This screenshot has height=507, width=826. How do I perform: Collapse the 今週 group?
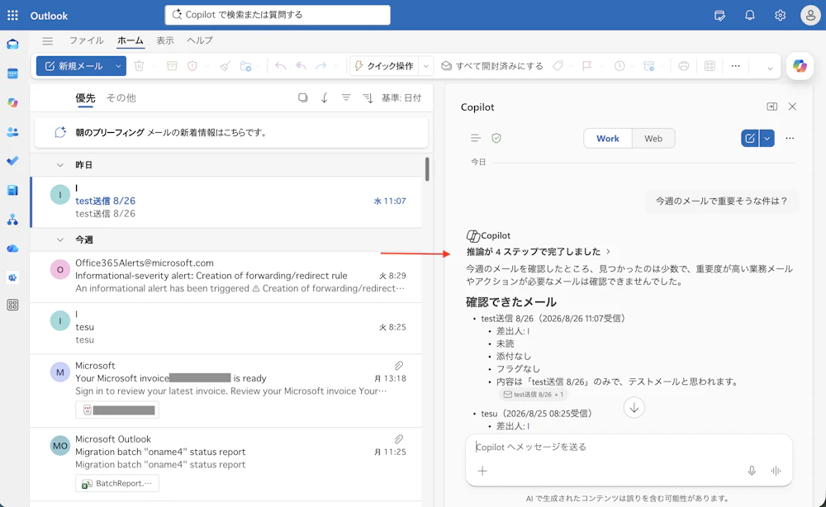click(x=60, y=239)
